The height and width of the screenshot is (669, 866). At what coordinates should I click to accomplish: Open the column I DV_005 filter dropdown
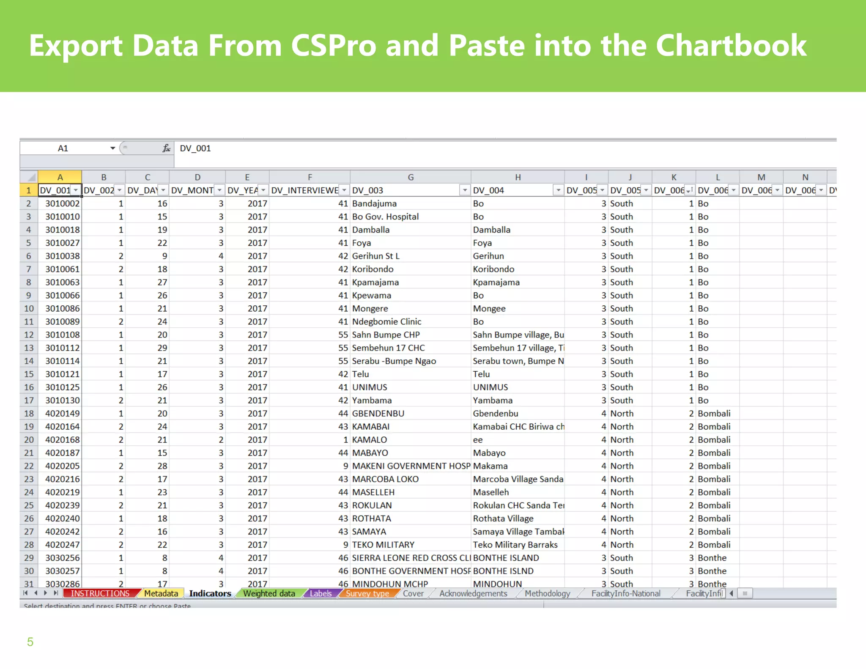pyautogui.click(x=602, y=190)
